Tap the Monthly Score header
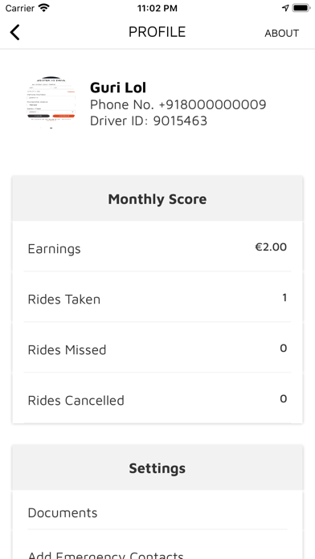315x559 pixels. 157,198
